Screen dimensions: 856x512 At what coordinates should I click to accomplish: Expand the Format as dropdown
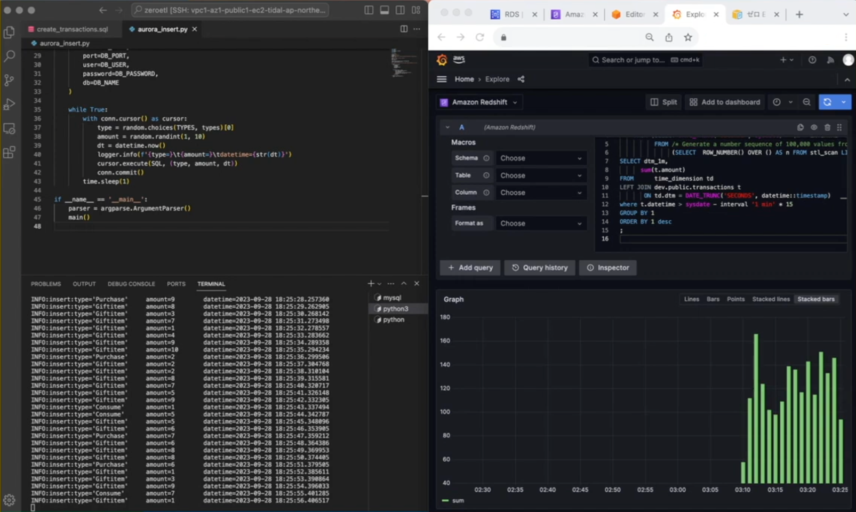pos(540,223)
